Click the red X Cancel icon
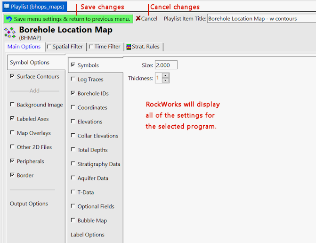The width and height of the screenshot is (316, 243). pyautogui.click(x=138, y=19)
